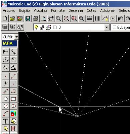Click the New file icon
Image resolution: width=130 pixels, height=134 pixels.
click(x=5, y=18)
